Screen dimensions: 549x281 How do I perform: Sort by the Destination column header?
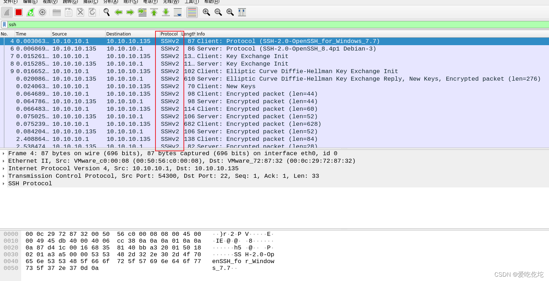(132, 34)
